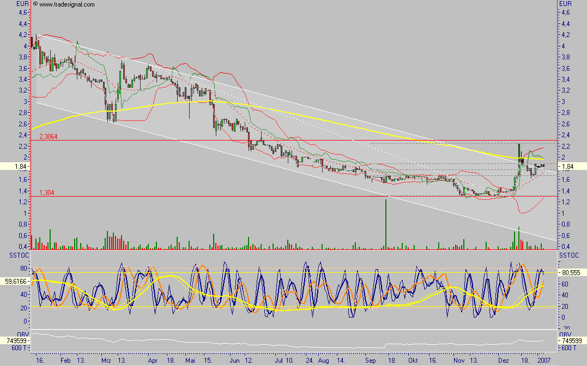The width and height of the screenshot is (587, 366).
Task: Select the right 749599 OBV value tag
Action: click(571, 340)
